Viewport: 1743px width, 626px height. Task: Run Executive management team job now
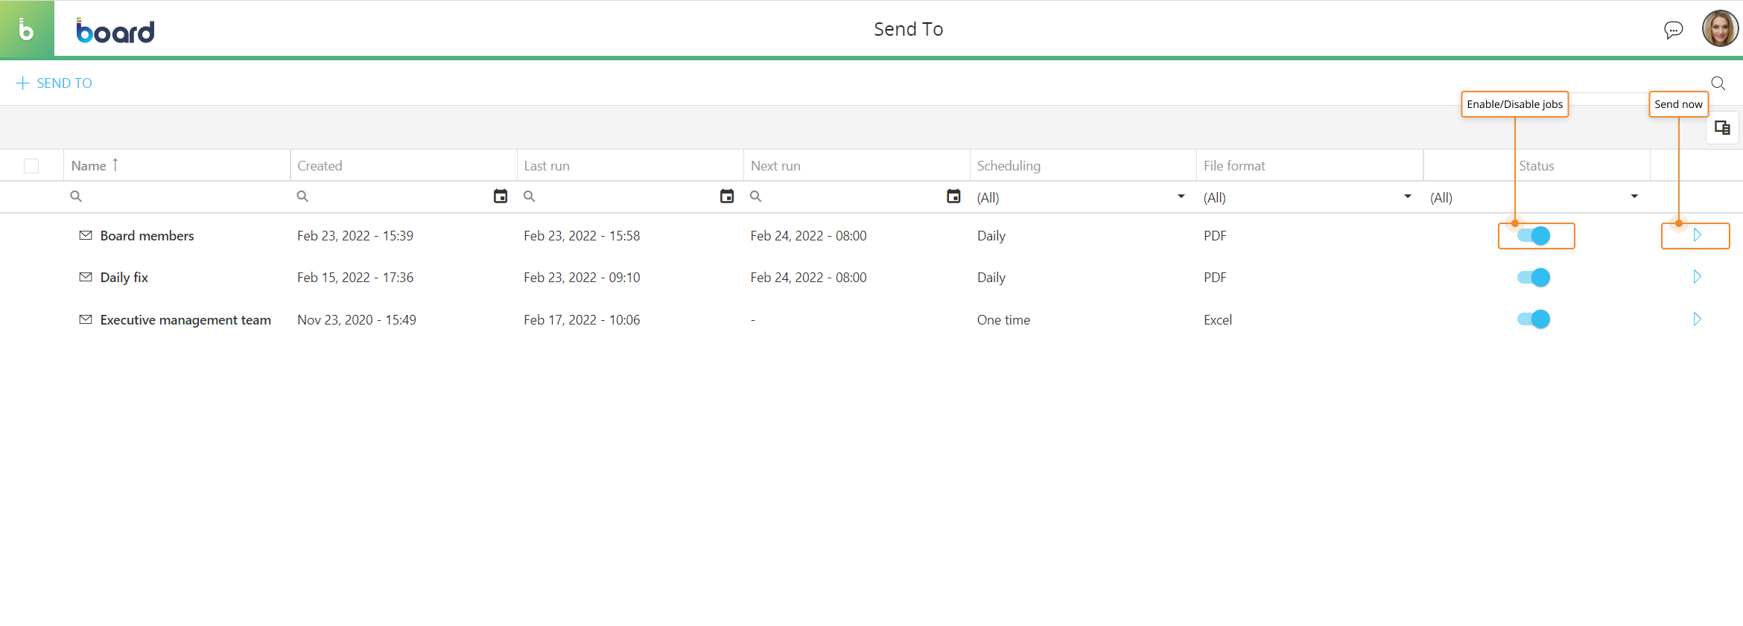click(1697, 319)
